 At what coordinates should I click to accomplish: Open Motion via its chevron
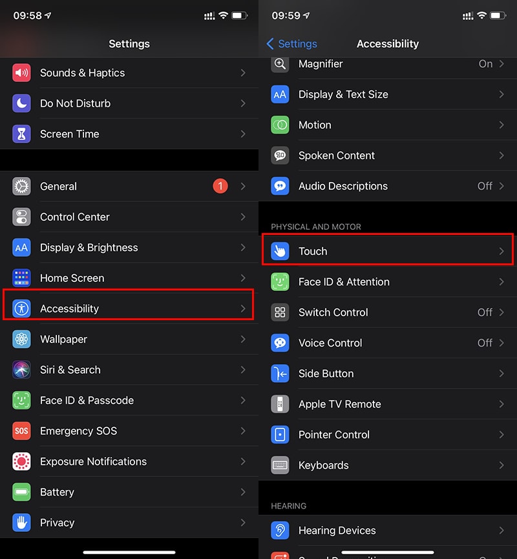click(501, 125)
